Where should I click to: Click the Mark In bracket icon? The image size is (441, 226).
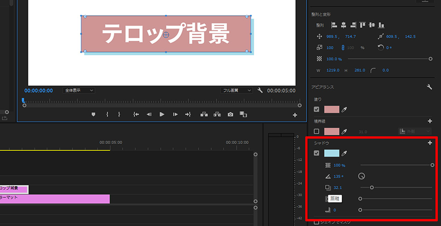click(x=107, y=114)
